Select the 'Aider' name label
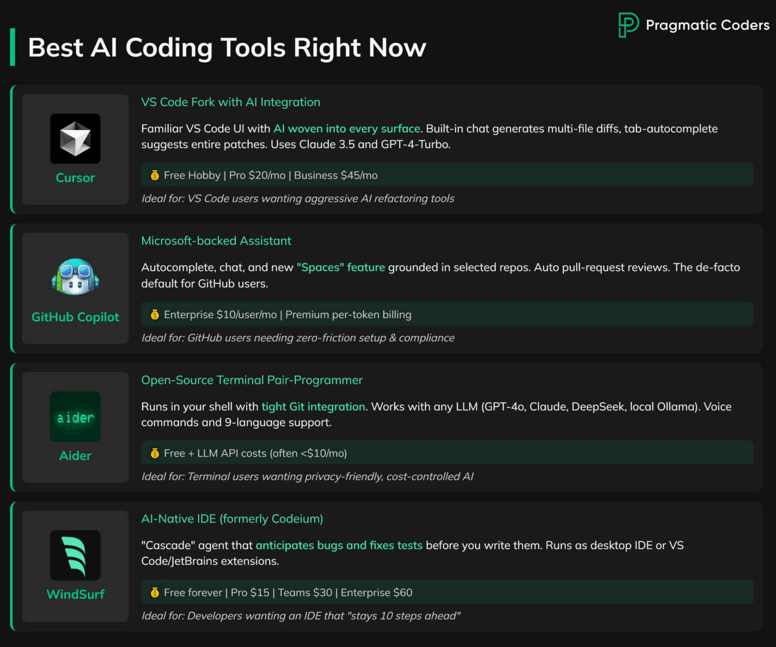 click(75, 455)
